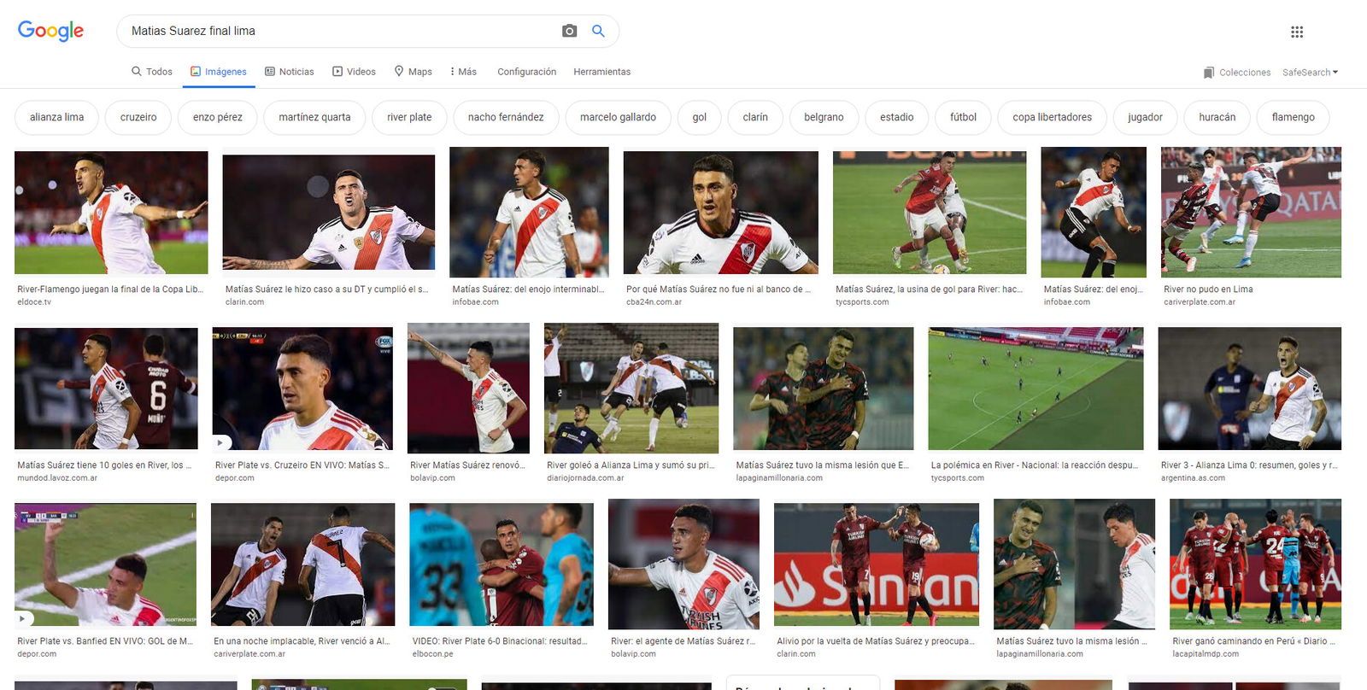The width and height of the screenshot is (1367, 690).
Task: Filter by estadio chip
Action: 897,117
